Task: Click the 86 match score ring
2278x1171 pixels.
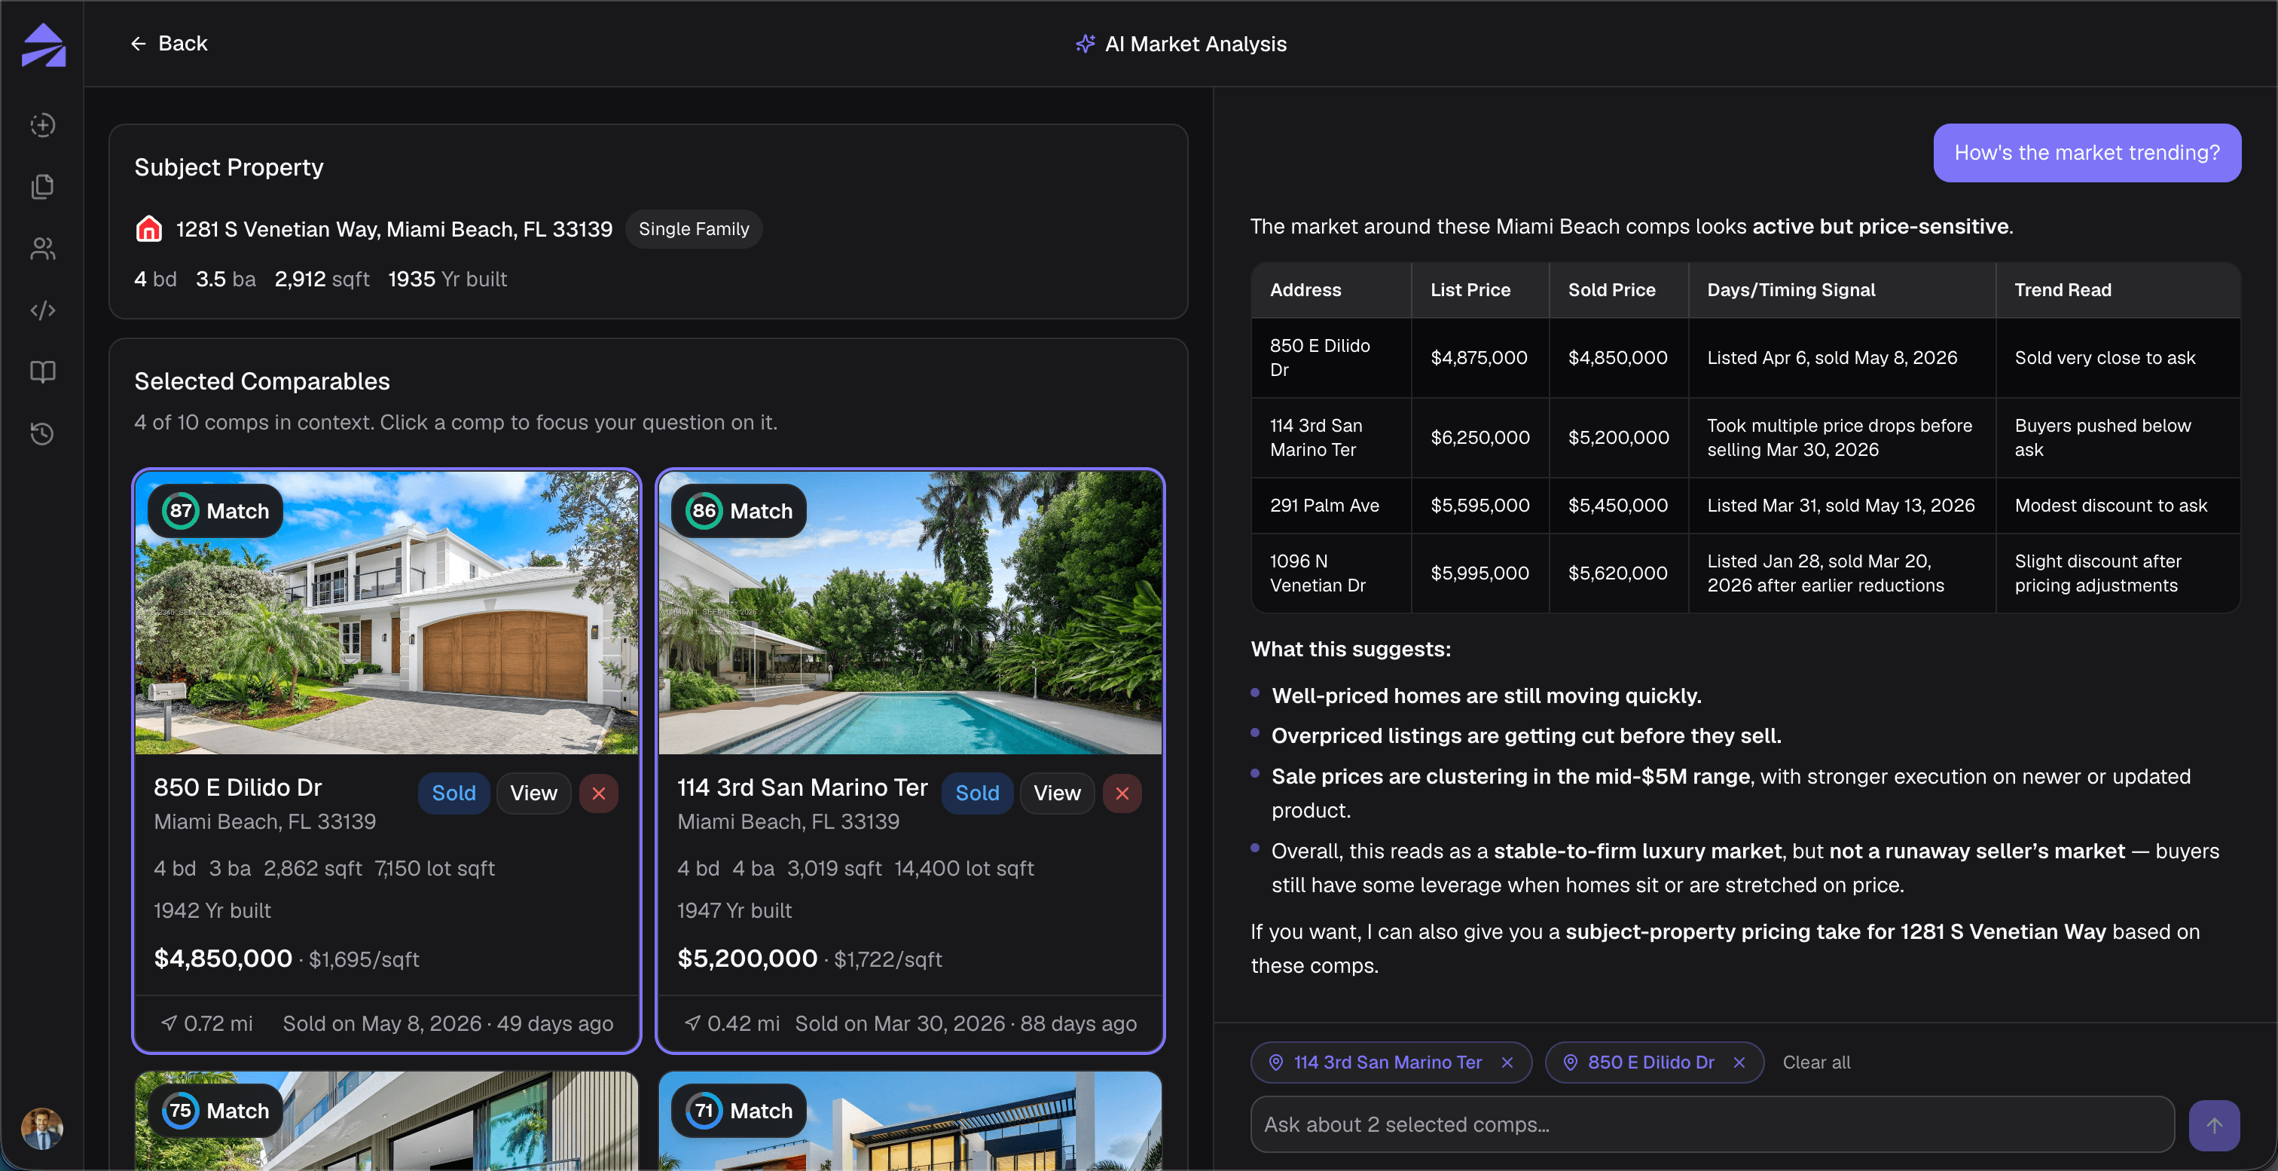Action: [704, 511]
